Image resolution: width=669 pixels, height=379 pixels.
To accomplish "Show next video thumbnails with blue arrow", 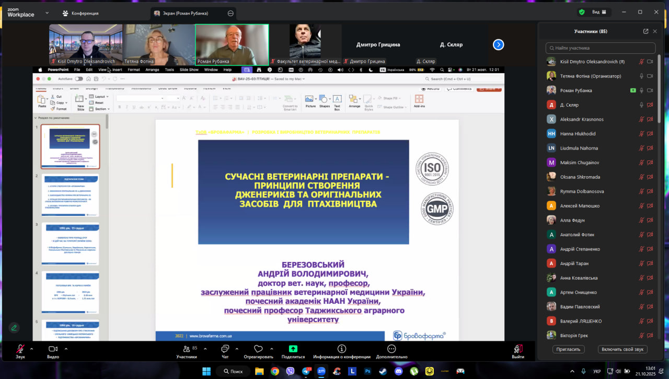I will coord(498,45).
